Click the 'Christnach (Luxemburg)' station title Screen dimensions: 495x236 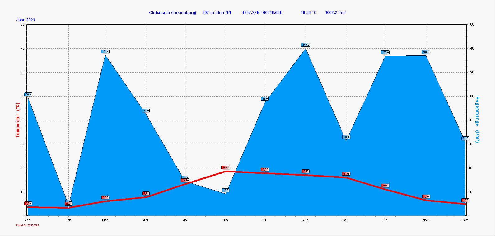(172, 13)
